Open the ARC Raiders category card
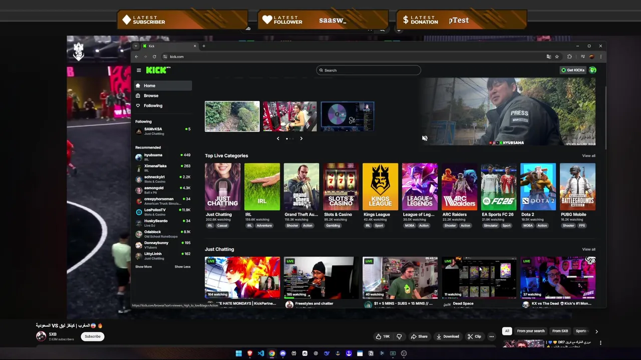 459,186
